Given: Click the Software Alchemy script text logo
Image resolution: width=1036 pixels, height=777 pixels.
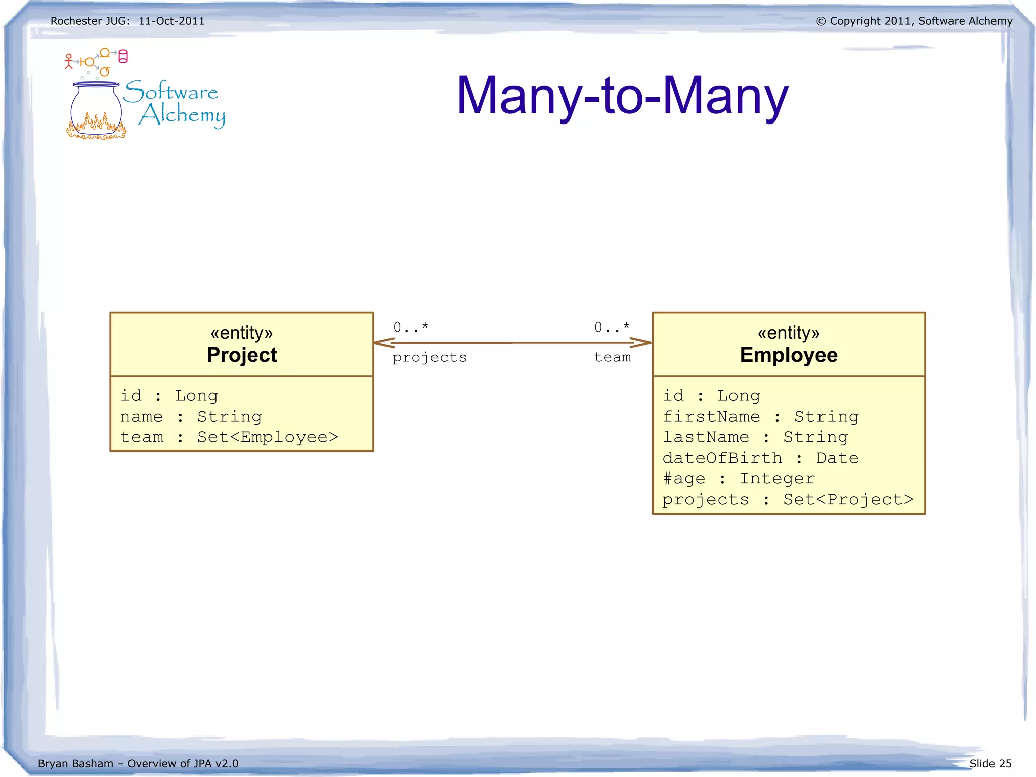Looking at the screenshot, I should [x=175, y=104].
